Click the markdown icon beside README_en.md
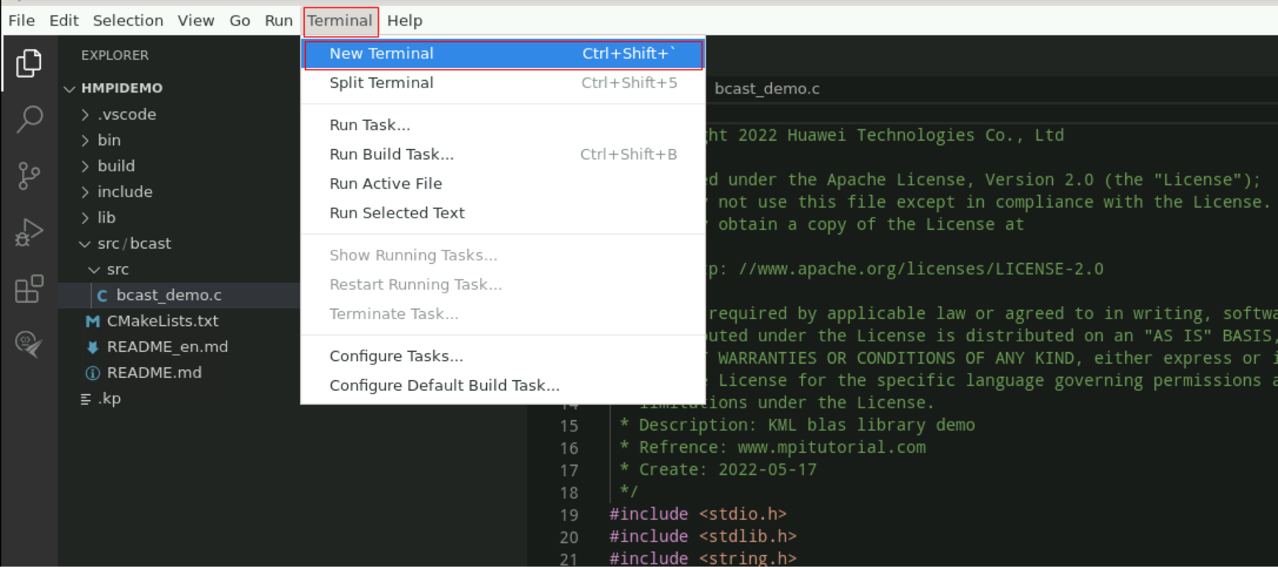This screenshot has width=1278, height=567. click(93, 347)
